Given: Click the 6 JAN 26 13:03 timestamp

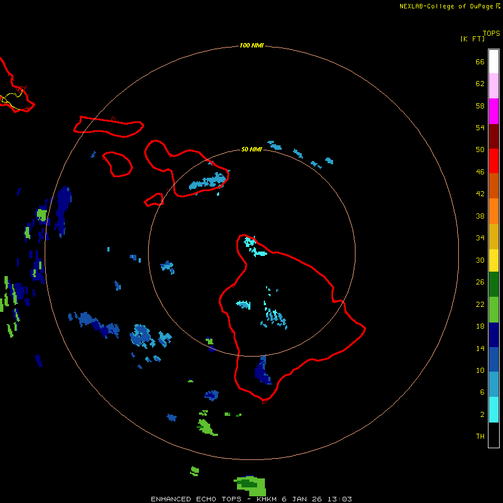Looking at the screenshot, I should 317,499.
